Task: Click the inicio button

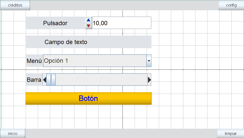Action: pos(13,133)
